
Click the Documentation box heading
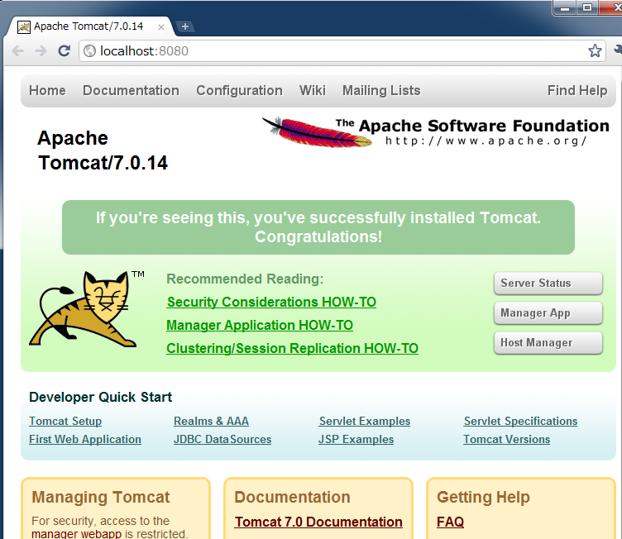pos(292,497)
